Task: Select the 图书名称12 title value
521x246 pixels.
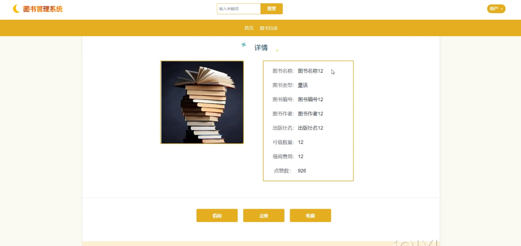Action: [x=310, y=71]
